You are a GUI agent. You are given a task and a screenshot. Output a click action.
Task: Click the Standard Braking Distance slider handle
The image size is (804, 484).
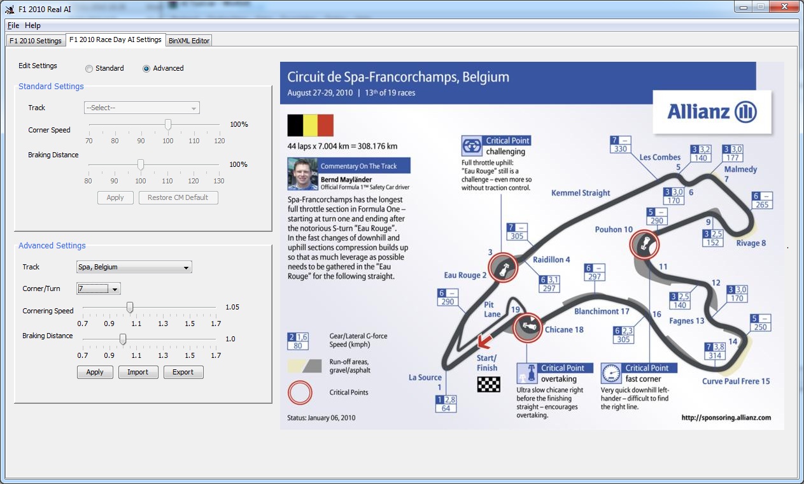(141, 164)
